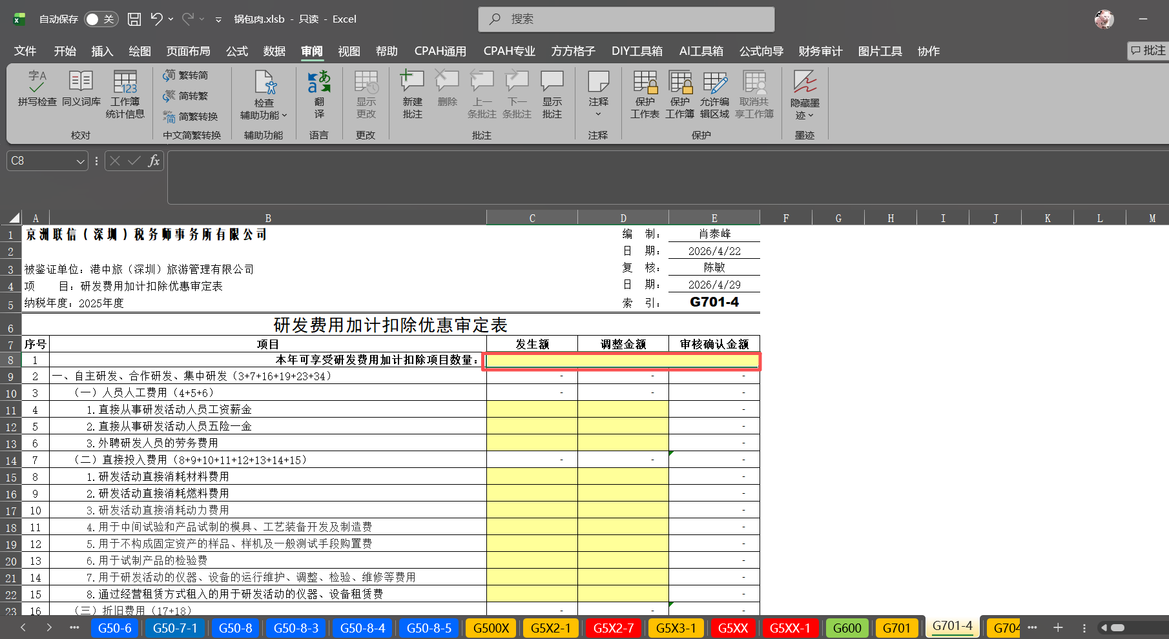This screenshot has width=1169, height=639.
Task: Click 简转繁 conversion
Action: [186, 96]
